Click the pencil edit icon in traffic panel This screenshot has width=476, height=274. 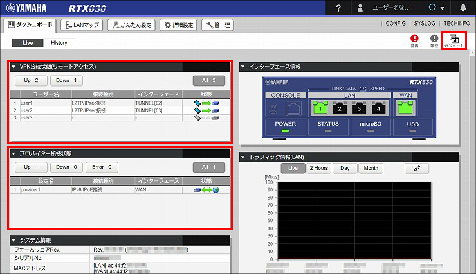[x=417, y=168]
